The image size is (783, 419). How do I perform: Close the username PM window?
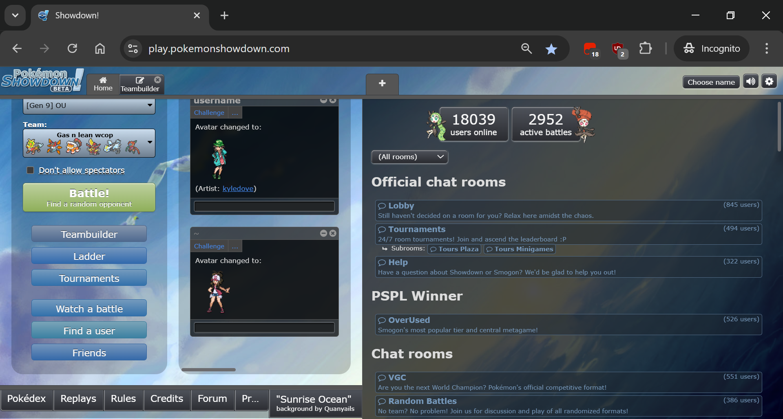333,100
